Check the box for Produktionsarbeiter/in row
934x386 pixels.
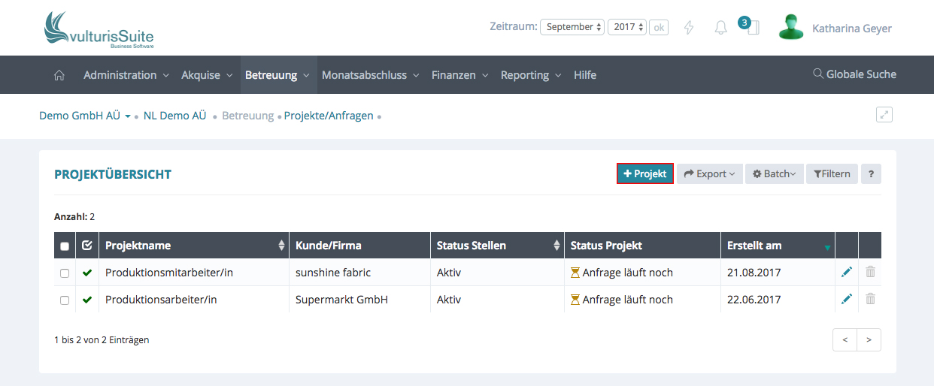(x=65, y=300)
